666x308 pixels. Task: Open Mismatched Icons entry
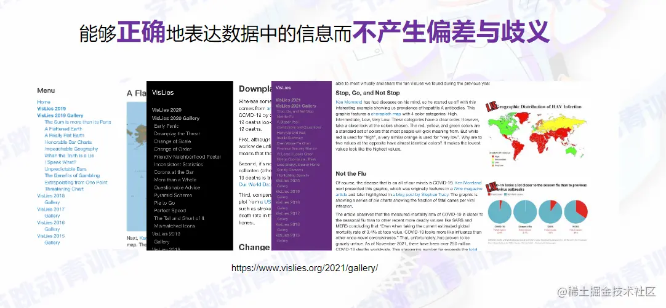pos(175,226)
